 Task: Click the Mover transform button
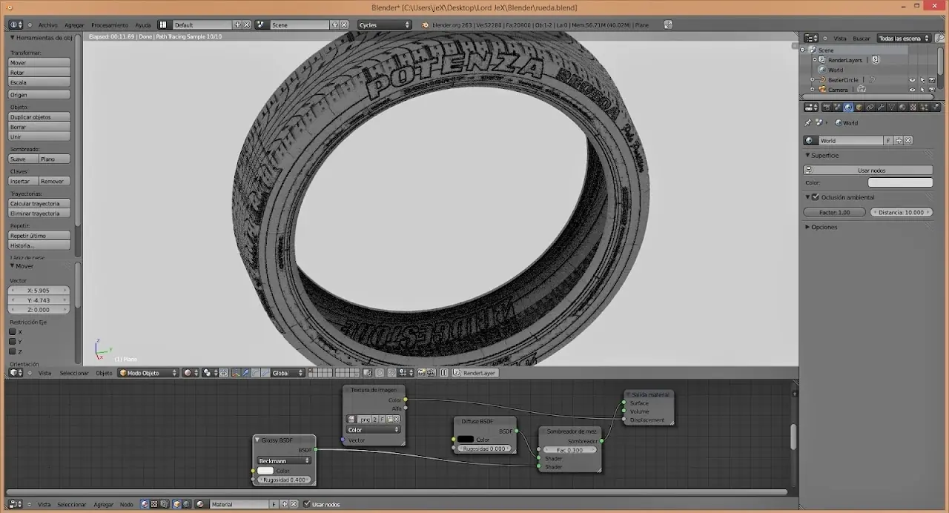point(39,62)
